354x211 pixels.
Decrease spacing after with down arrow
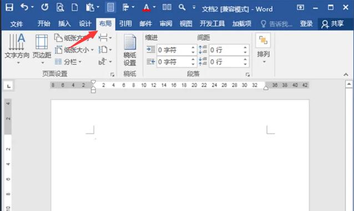[x=245, y=64]
